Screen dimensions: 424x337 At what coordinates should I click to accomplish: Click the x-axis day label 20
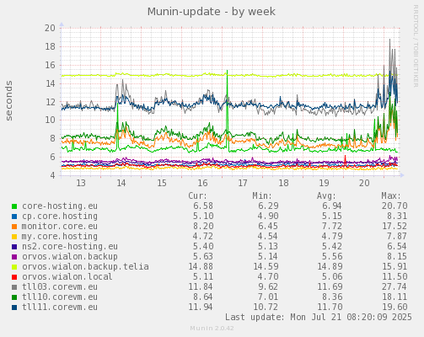tap(364, 183)
